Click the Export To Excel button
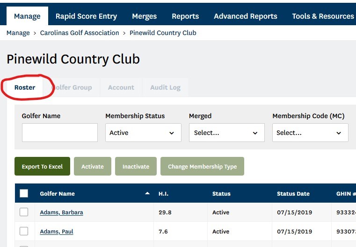The height and width of the screenshot is (247, 356). (42, 166)
